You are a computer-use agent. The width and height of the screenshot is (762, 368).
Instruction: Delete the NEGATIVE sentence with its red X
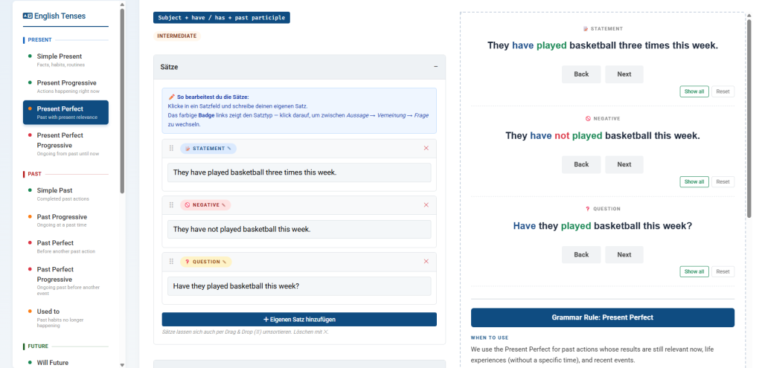pyautogui.click(x=426, y=205)
